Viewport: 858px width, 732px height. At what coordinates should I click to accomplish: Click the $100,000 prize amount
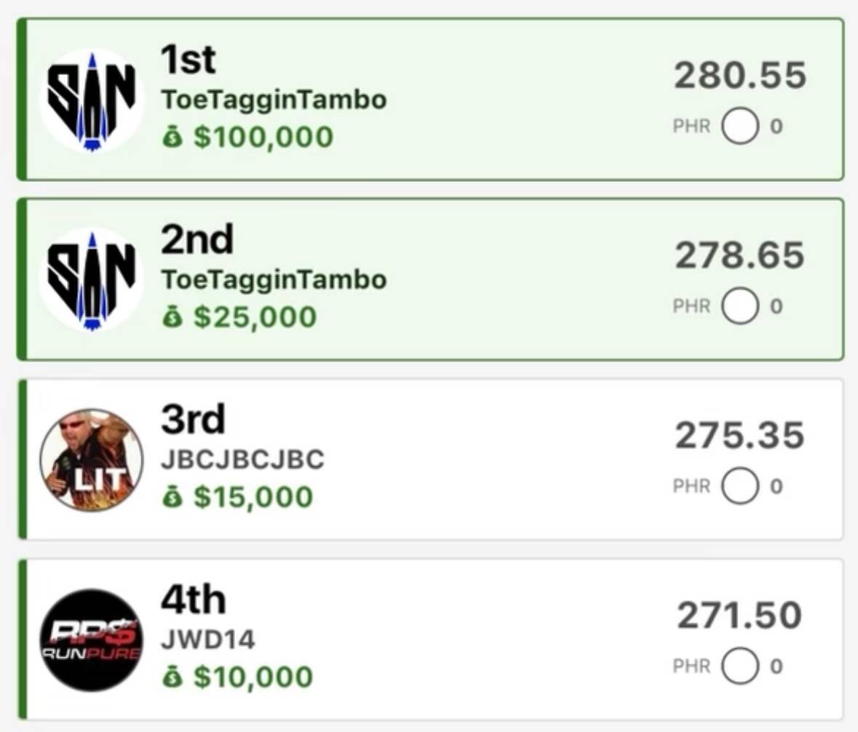[263, 138]
